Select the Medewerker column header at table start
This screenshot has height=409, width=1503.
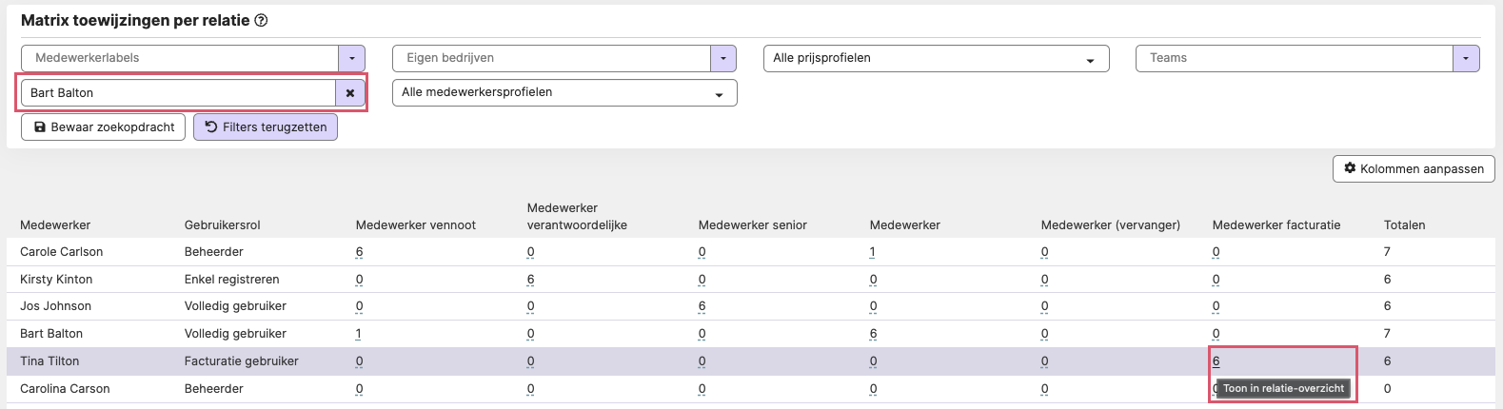[55, 225]
